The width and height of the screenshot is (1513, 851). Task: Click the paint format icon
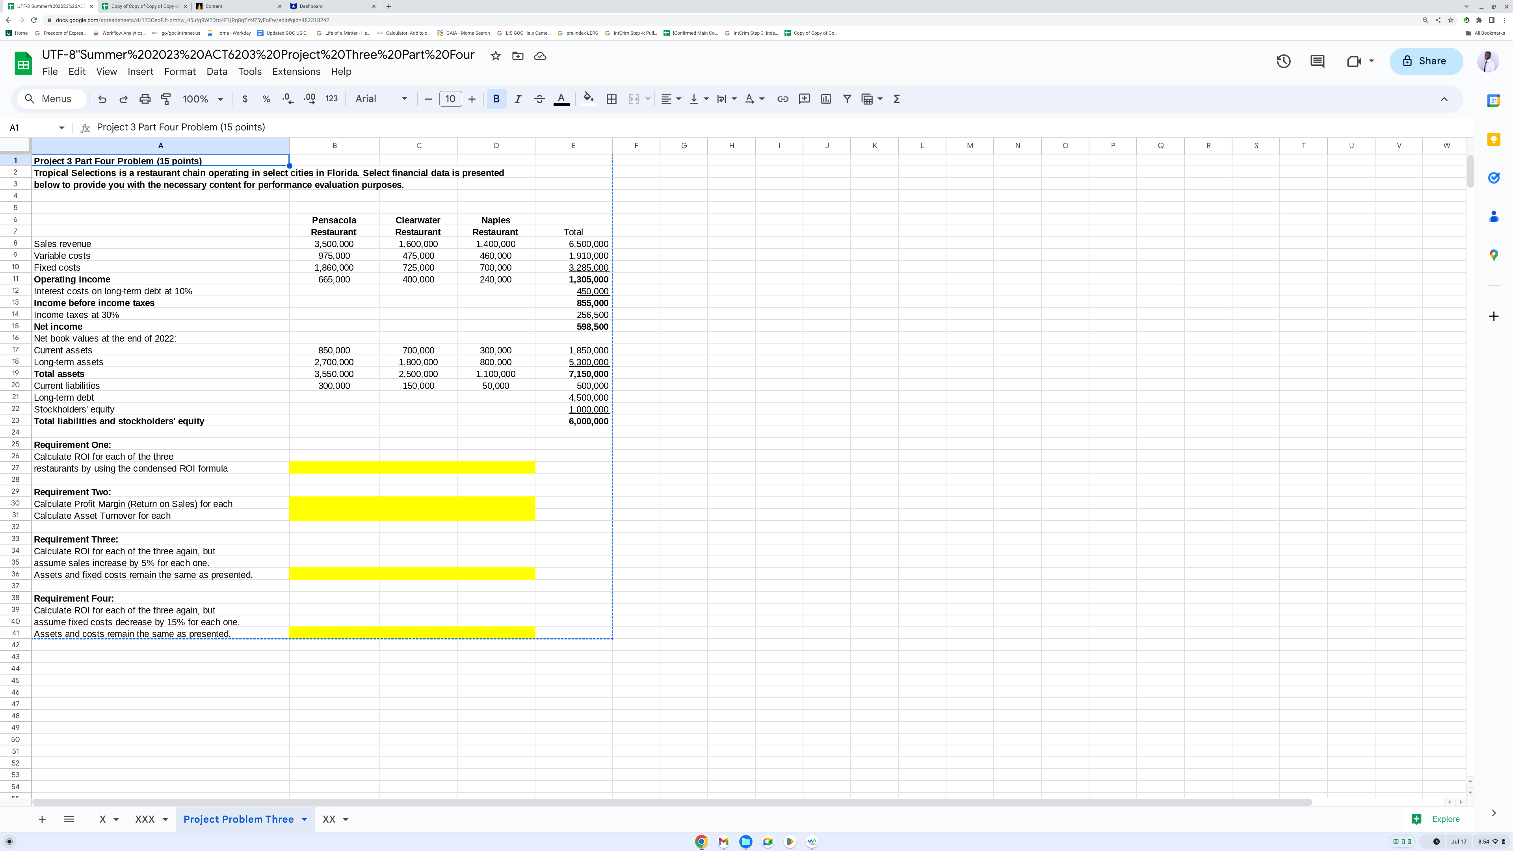tap(166, 99)
